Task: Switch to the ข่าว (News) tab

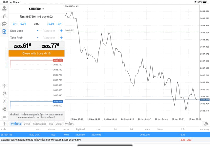Action: coord(51,124)
